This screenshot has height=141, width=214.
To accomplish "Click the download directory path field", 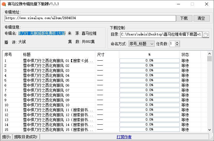I will tap(161, 34).
